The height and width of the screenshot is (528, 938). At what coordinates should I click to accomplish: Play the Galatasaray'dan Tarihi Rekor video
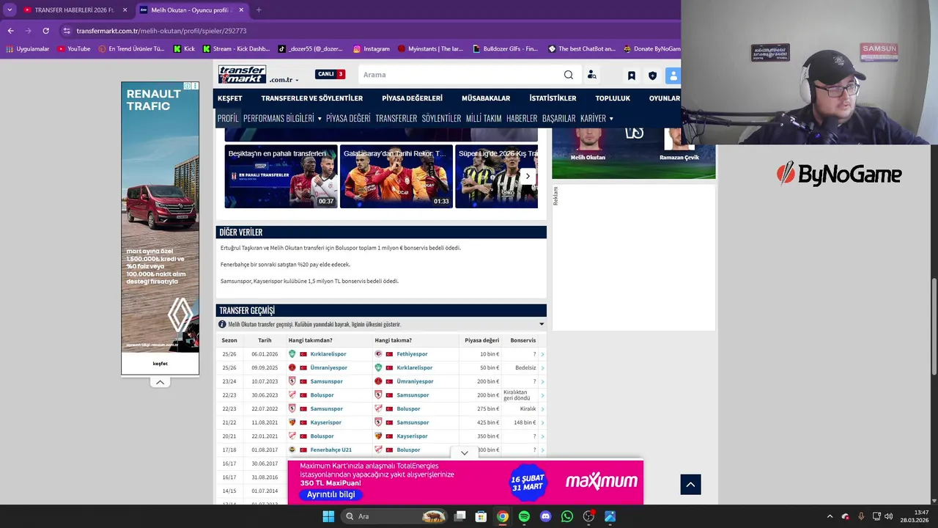(396, 177)
